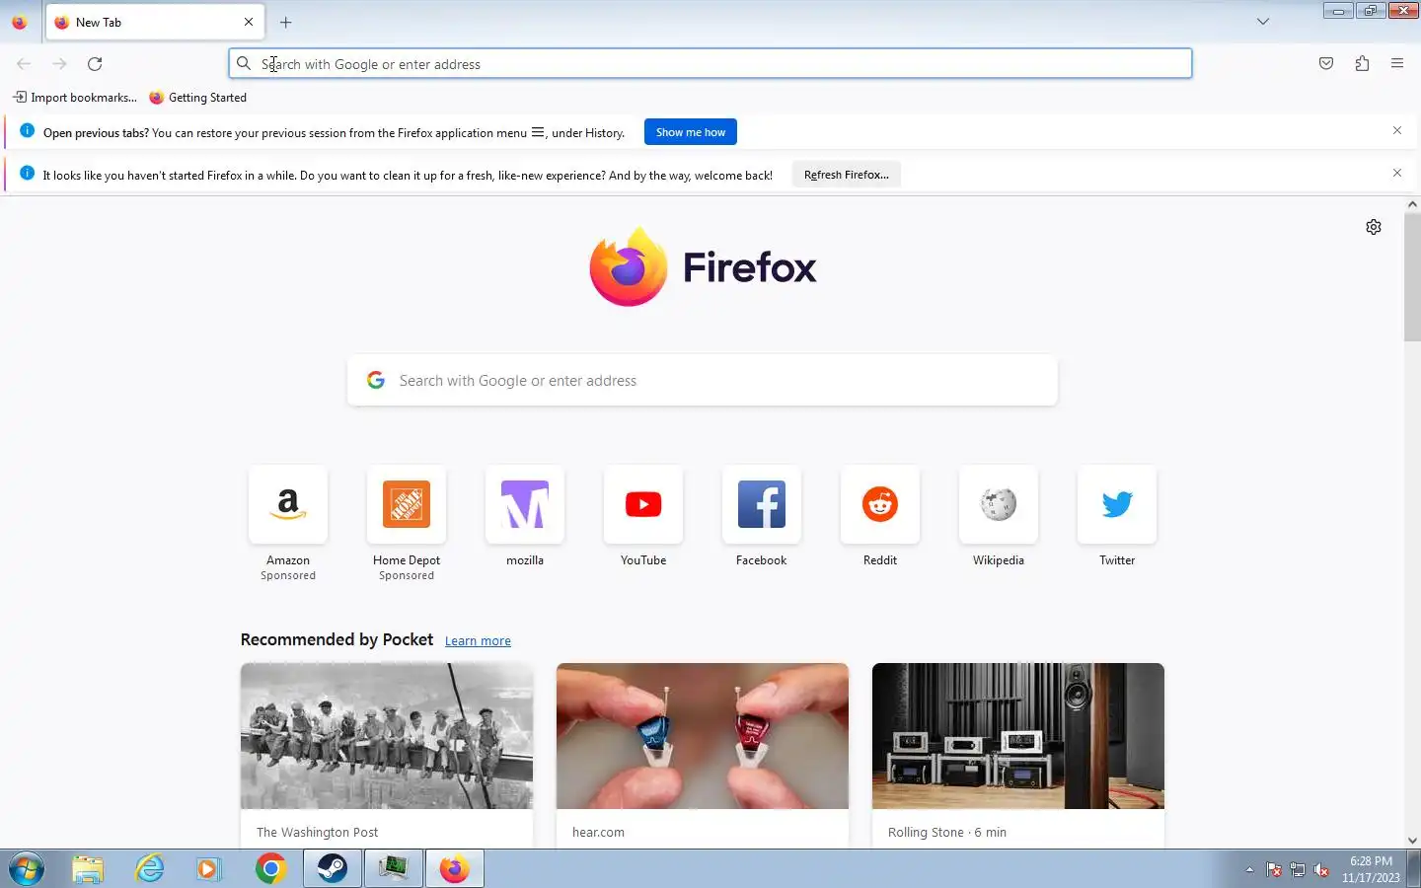Click the forward navigation arrow
Image resolution: width=1421 pixels, height=888 pixels.
(59, 64)
